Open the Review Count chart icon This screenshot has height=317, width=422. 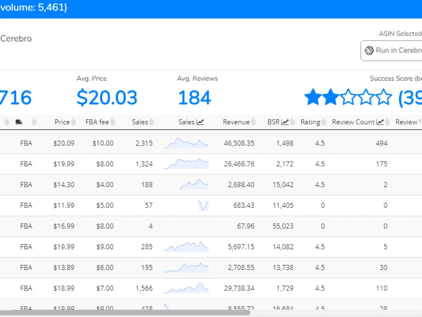[380, 122]
